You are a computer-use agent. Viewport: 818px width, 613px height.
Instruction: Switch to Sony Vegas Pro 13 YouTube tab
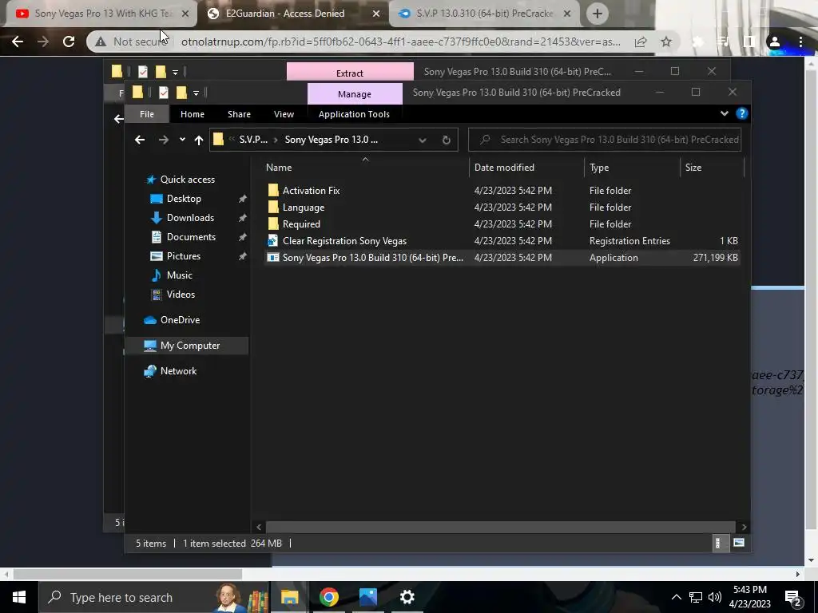[101, 14]
